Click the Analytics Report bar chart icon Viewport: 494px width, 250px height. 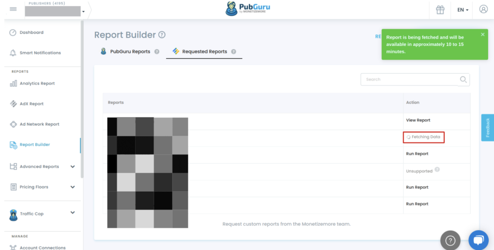pyautogui.click(x=13, y=83)
